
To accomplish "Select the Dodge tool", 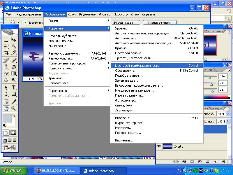I will click(x=13, y=80).
